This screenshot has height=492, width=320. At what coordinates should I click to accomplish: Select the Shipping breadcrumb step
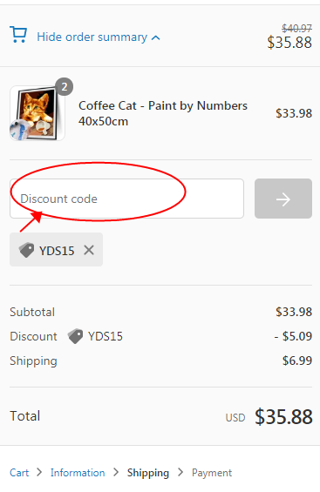tap(148, 473)
